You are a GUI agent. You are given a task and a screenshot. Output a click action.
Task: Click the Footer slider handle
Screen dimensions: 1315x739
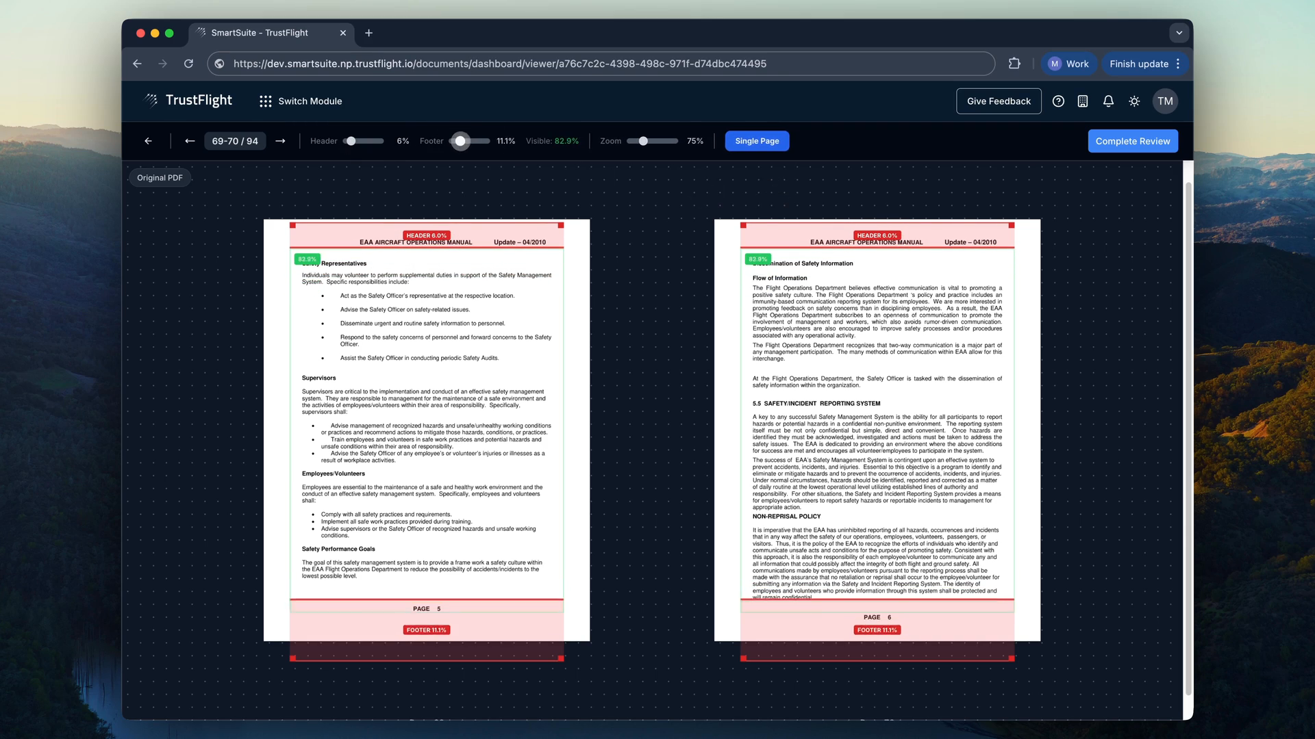coord(461,141)
